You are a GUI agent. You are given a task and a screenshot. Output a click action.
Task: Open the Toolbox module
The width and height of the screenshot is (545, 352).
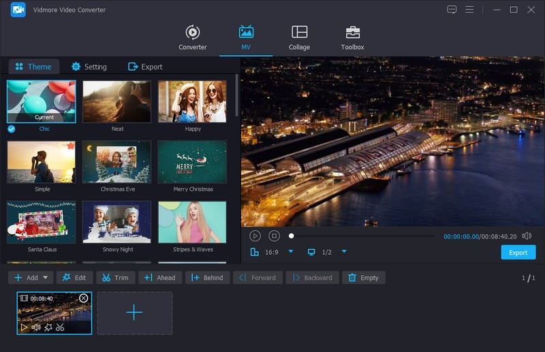click(352, 37)
